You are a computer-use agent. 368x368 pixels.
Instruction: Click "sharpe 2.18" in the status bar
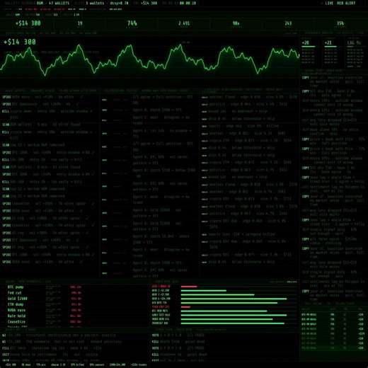(x=59, y=364)
